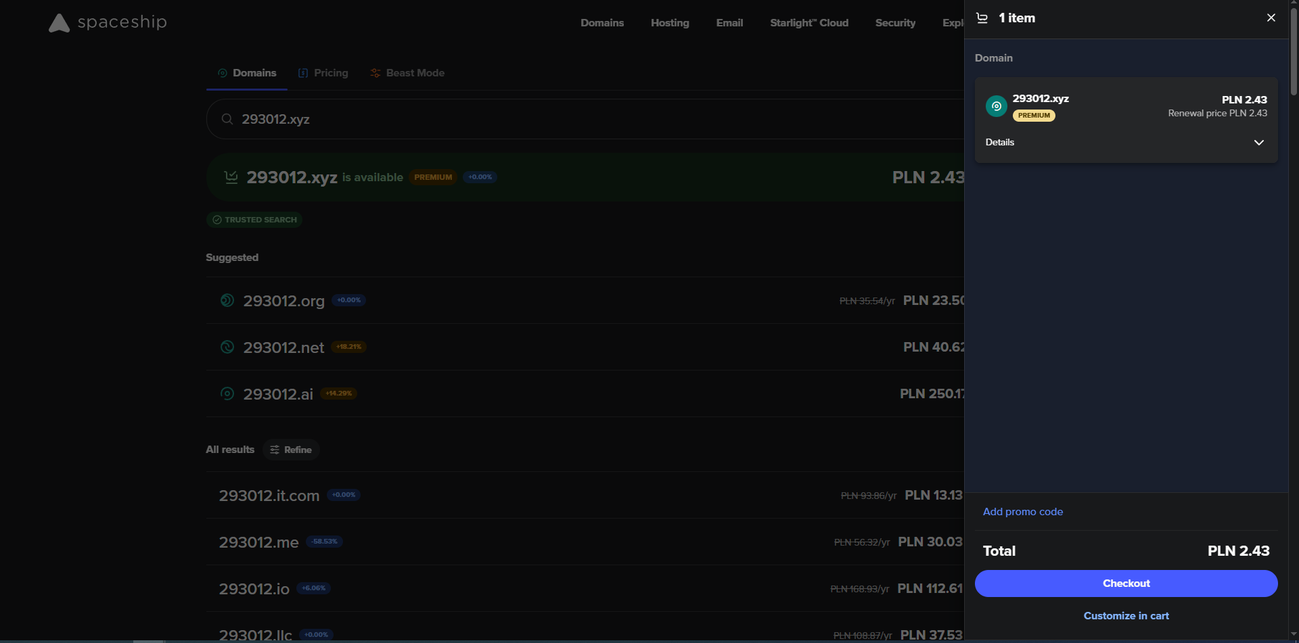Click the Add promo code link
1299x643 pixels.
pyautogui.click(x=1022, y=512)
